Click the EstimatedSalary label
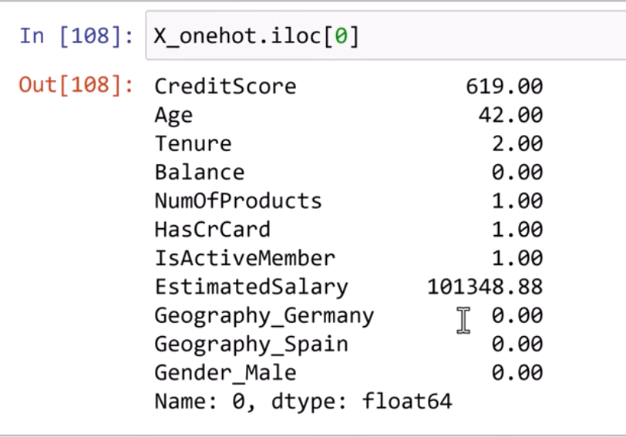The image size is (626, 437). point(251,287)
